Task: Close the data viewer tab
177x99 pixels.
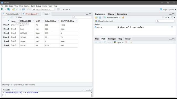Action: (x=50, y=14)
